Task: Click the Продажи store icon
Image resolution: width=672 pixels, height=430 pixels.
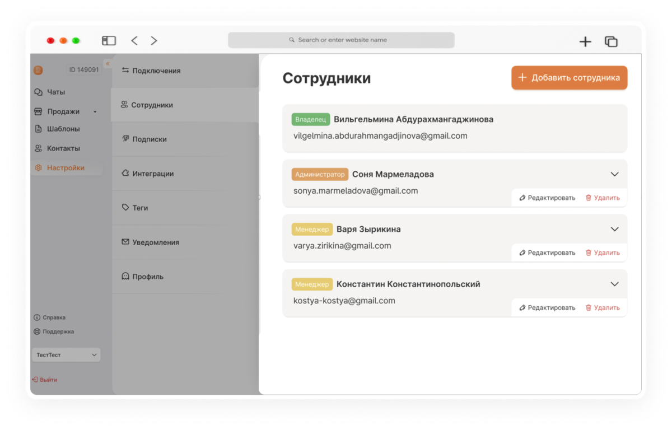Action: tap(38, 111)
